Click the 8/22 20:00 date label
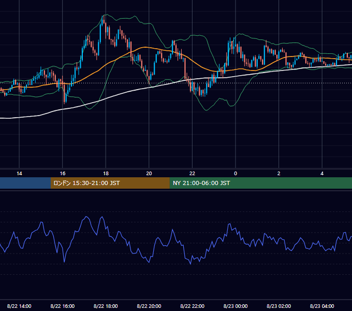Viewport: 352px width, 311px height. (149, 306)
